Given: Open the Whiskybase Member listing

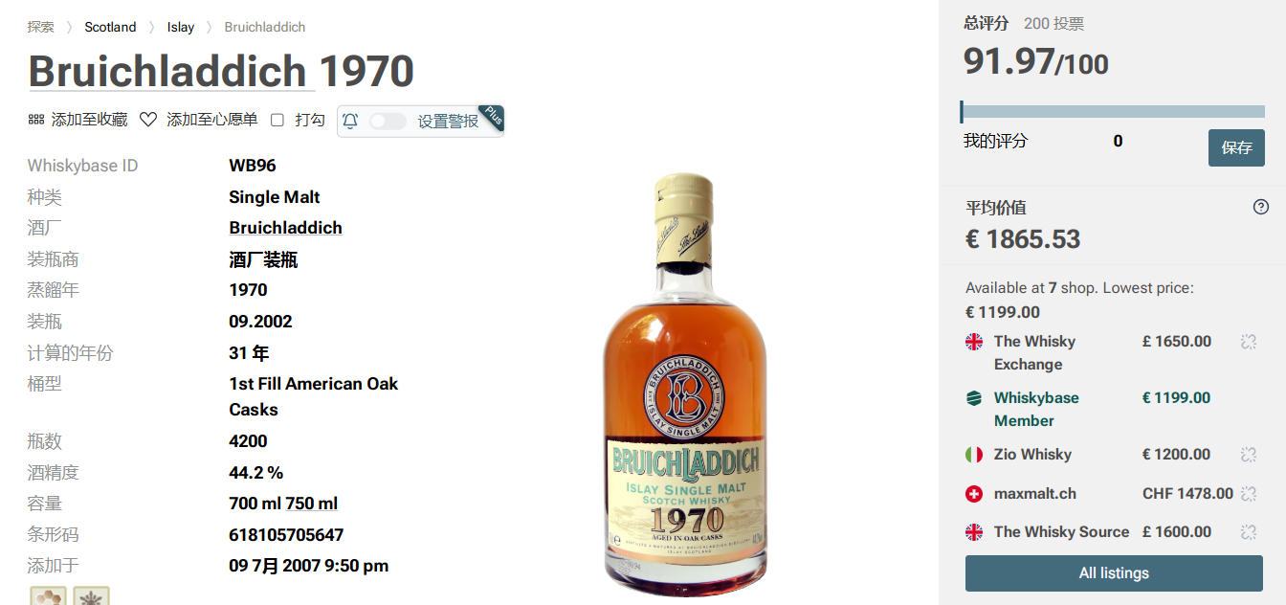Looking at the screenshot, I should click(1036, 409).
